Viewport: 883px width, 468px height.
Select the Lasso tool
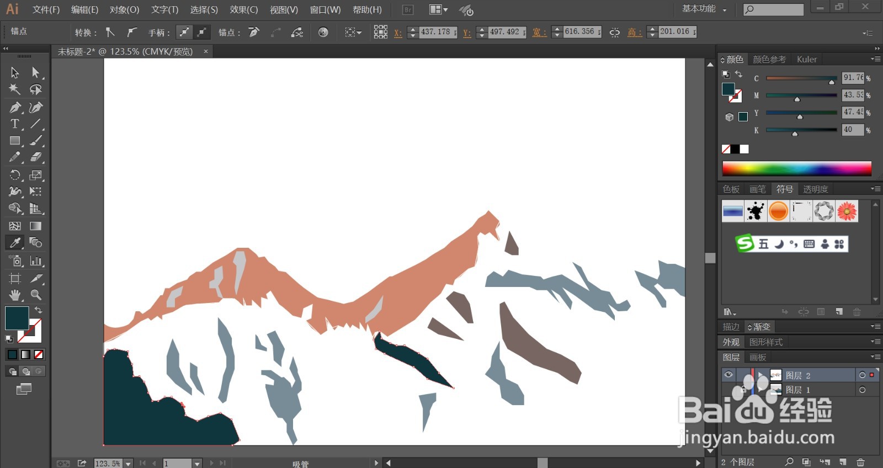coord(35,89)
